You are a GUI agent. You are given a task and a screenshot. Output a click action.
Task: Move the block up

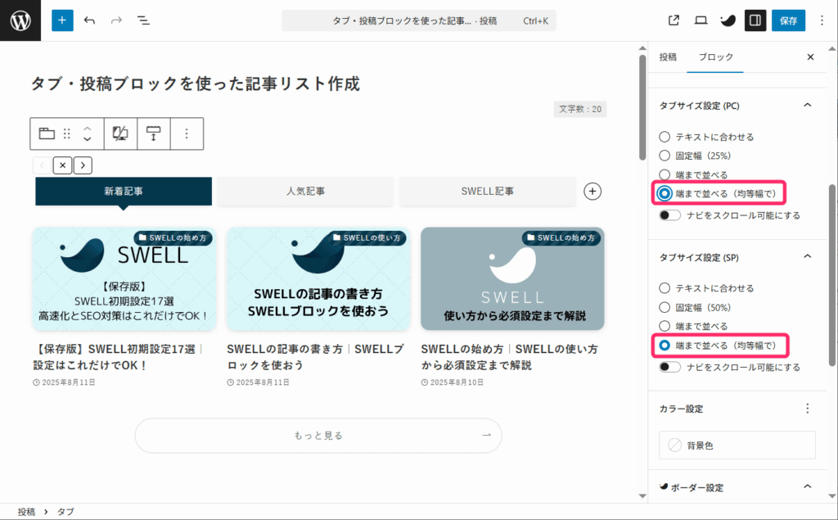[x=87, y=129]
